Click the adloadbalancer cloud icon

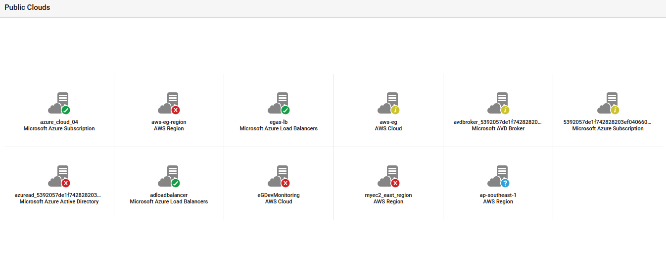(169, 177)
